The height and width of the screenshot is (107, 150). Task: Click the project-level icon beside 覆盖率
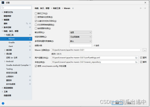coord(30,80)
